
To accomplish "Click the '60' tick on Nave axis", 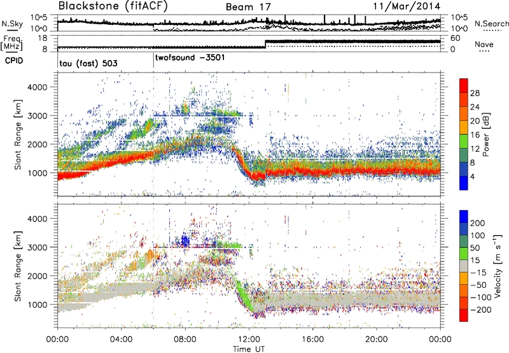I will 455,38.
